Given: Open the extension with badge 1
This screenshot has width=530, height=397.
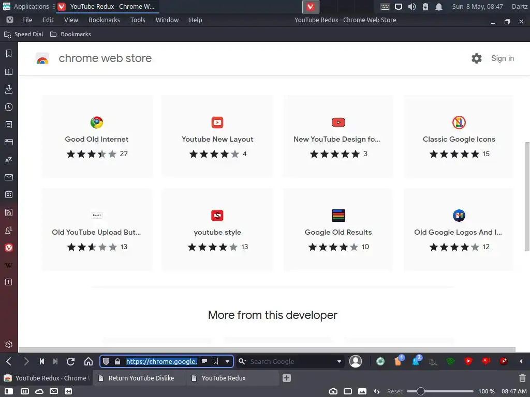Looking at the screenshot, I should (x=399, y=360).
